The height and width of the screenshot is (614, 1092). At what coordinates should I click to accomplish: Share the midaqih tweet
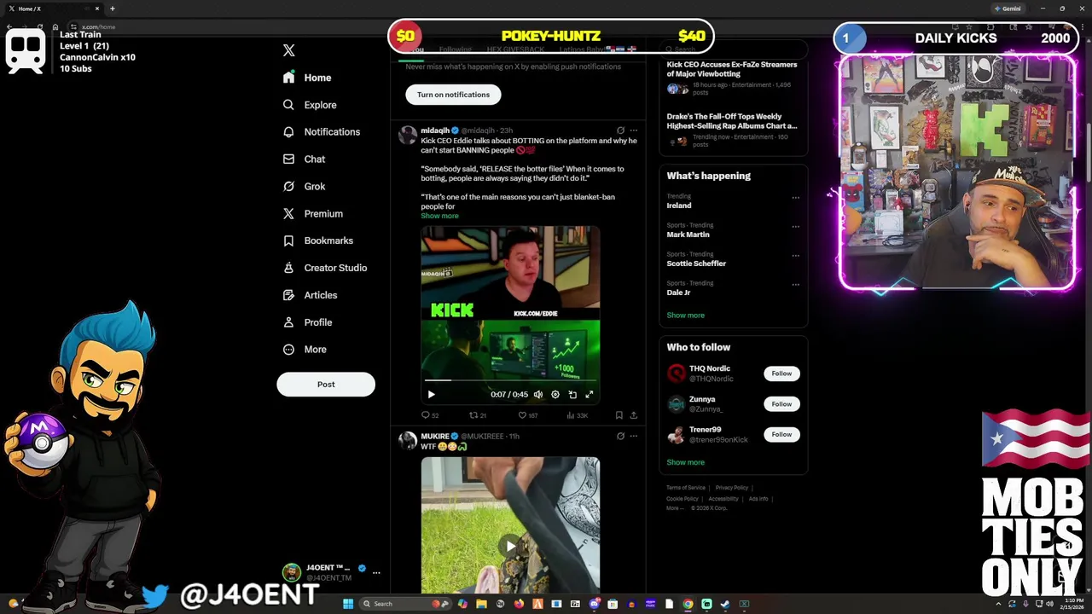(634, 415)
